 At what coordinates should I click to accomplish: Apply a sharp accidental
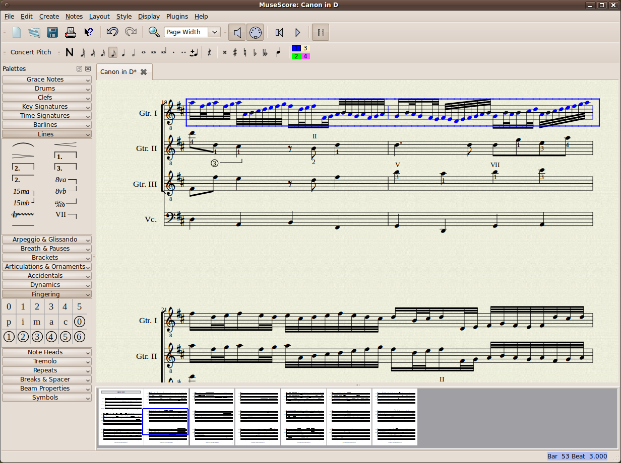click(x=234, y=52)
